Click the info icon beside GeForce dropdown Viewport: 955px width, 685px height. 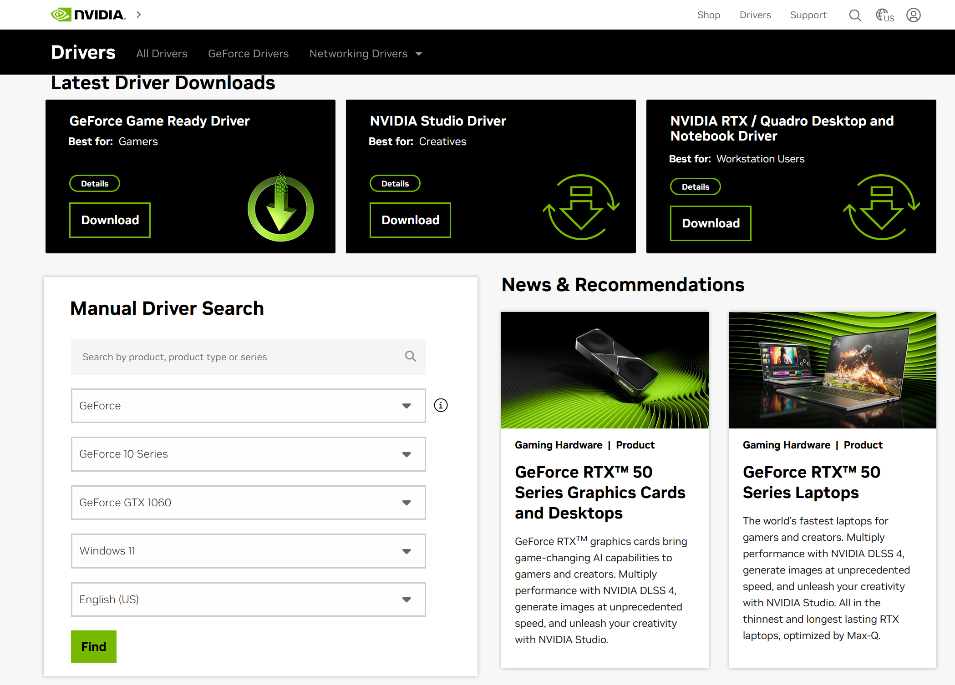click(x=440, y=405)
